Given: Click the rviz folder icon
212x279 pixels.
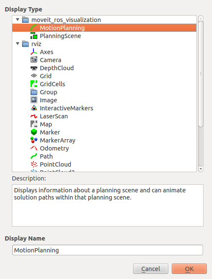Looking at the screenshot, I should pyautogui.click(x=25, y=44).
